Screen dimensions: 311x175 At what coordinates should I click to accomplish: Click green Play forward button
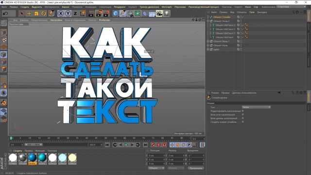(x=126, y=145)
